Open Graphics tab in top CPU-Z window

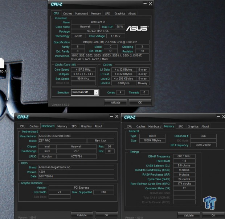tap(120, 13)
